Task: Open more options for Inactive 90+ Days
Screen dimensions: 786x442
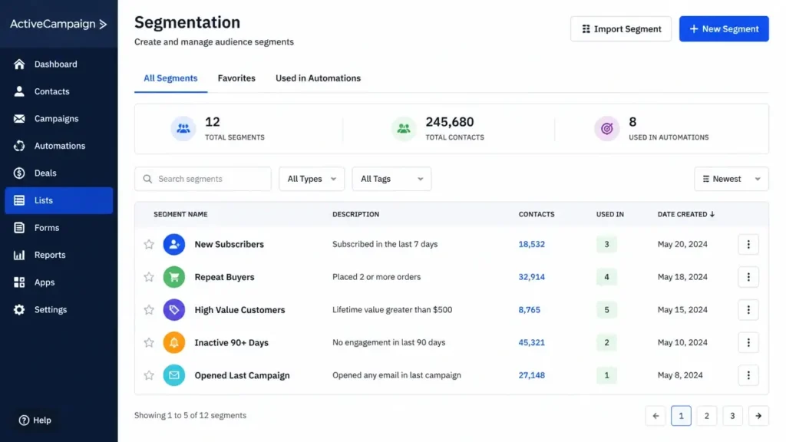Action: (x=748, y=342)
